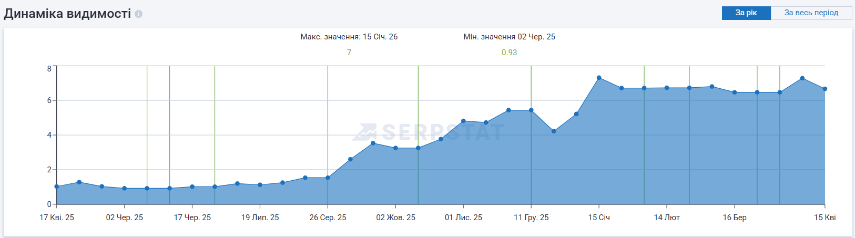Select the first data point at 17 Кві. 25
855x238 pixels.
(x=57, y=187)
